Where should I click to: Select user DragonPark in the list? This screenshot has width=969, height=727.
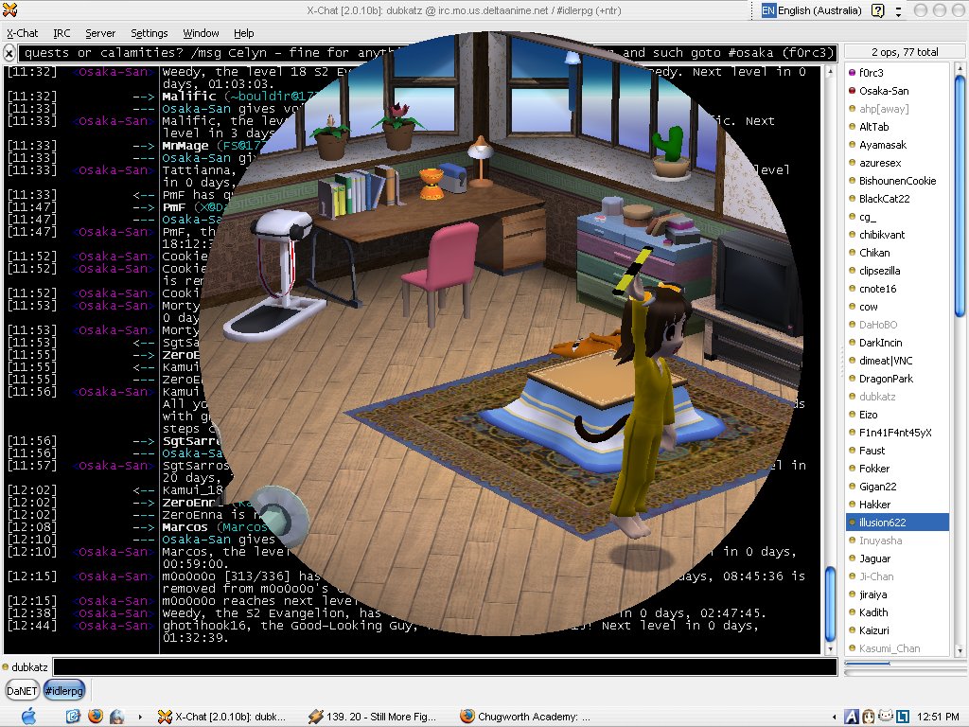pyautogui.click(x=897, y=379)
